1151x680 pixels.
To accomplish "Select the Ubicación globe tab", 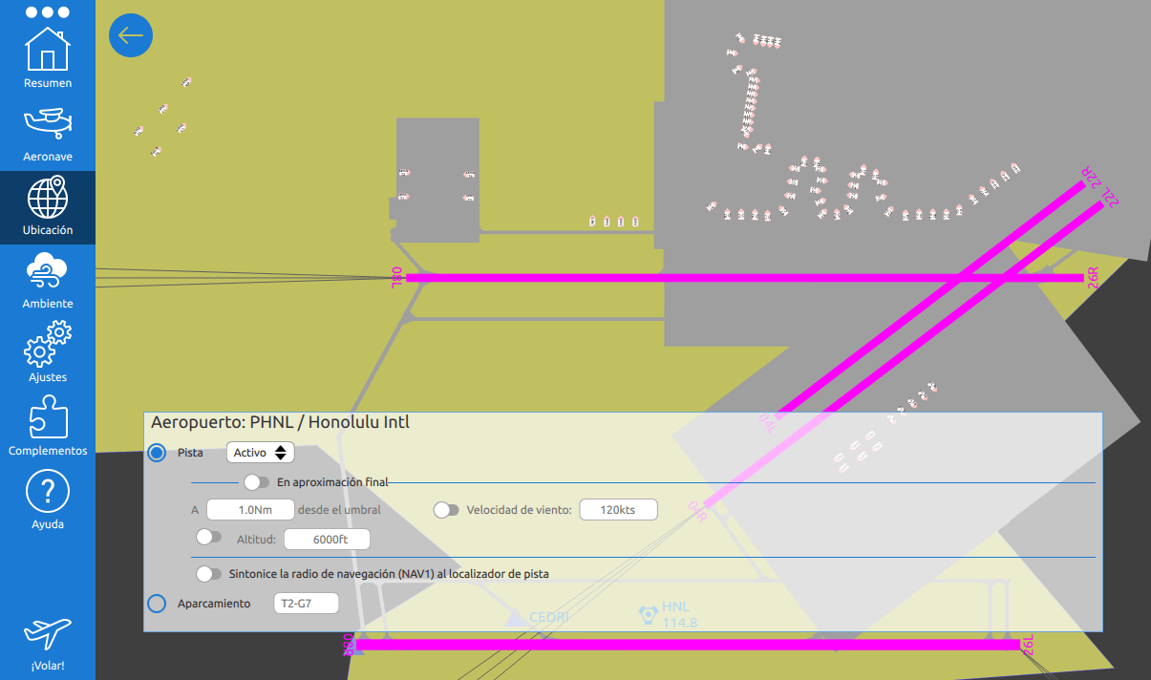I will click(x=48, y=207).
